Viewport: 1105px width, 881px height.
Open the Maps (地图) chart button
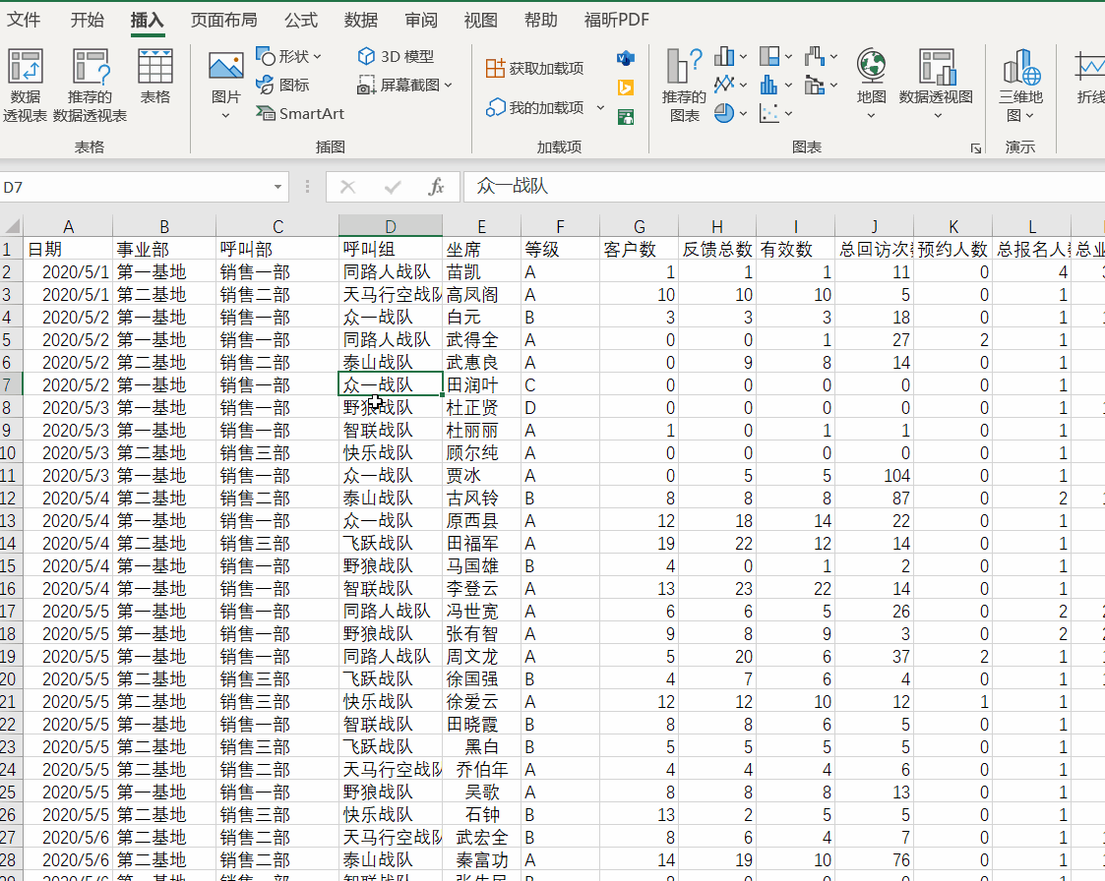[871, 84]
